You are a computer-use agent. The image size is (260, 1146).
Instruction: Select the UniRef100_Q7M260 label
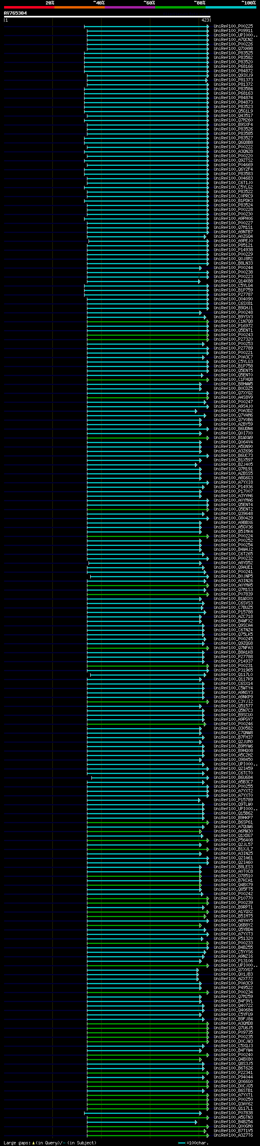[x=233, y=120]
